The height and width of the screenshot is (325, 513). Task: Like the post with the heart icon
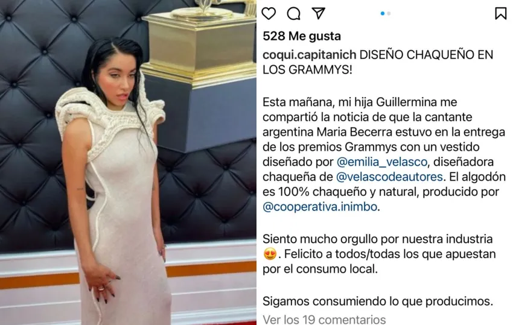coord(269,13)
